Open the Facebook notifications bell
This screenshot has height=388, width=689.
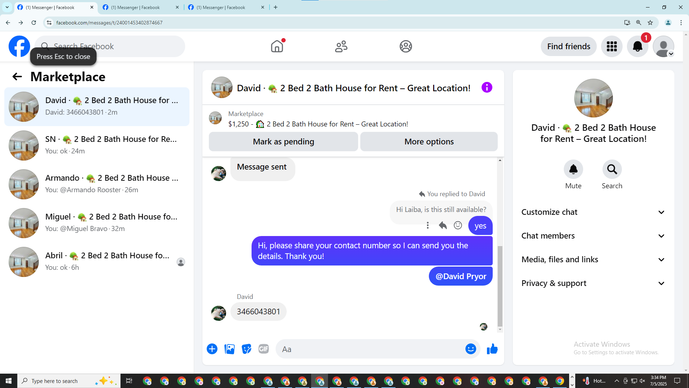637,46
